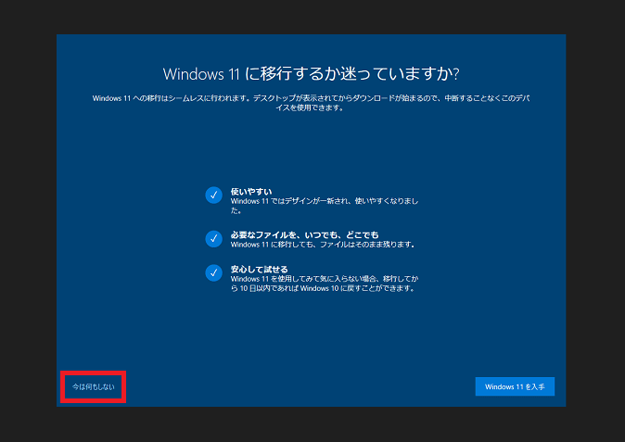Click the 必要なファイルを、いつでも、どこでも heading
The height and width of the screenshot is (442, 625).
[304, 235]
